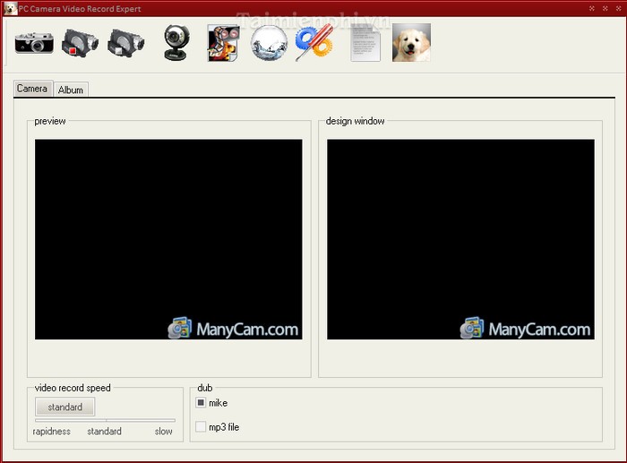Stop recording with white-square camcorder icon

(126, 43)
